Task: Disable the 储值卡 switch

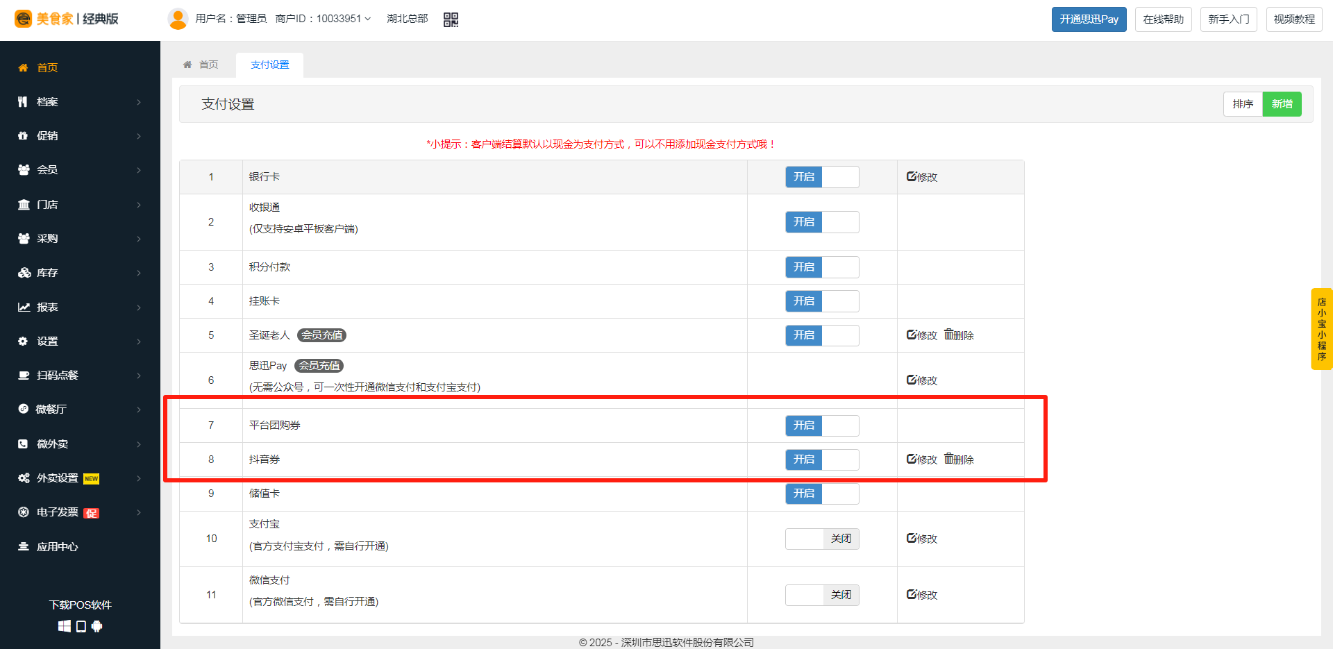Action: click(x=821, y=494)
